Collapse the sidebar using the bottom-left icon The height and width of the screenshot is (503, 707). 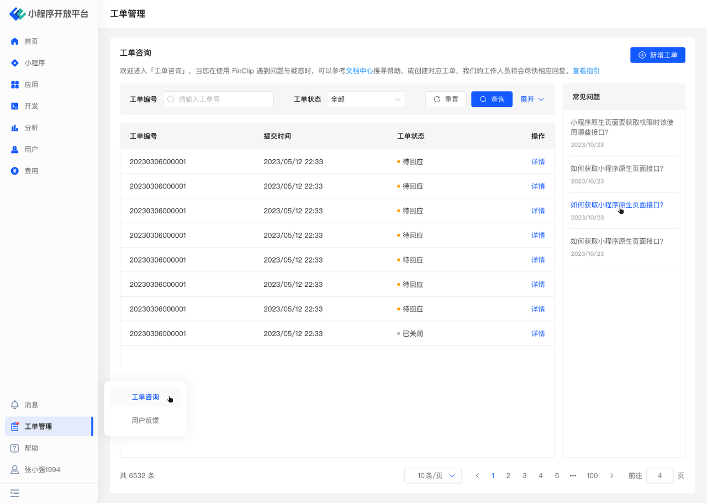click(x=15, y=492)
